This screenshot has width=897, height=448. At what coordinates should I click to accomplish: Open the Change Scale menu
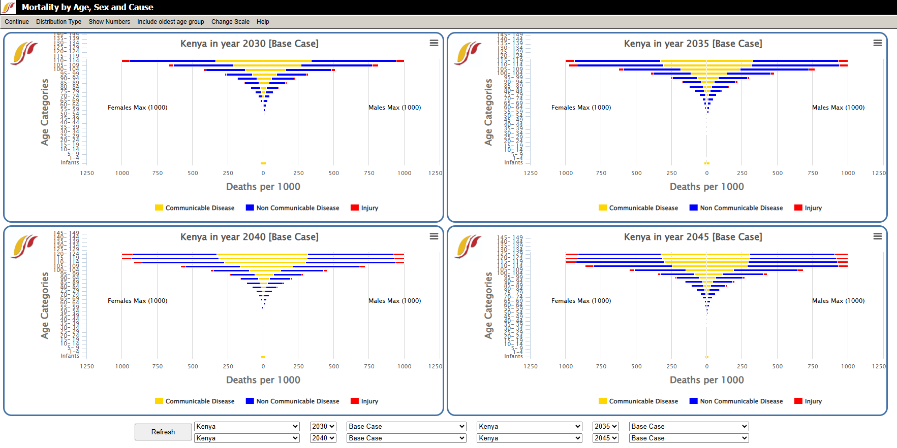[230, 22]
